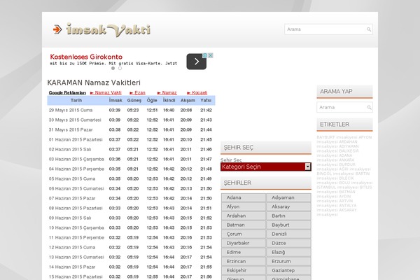This screenshot has height=280, width=420.
Task: Select the Adana city button
Action: (x=244, y=197)
